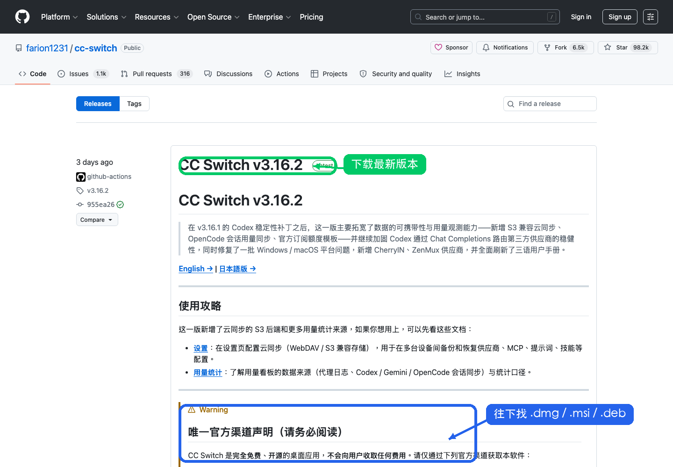Focus the Search or jump to field
Image resolution: width=673 pixels, height=467 pixels.
(485, 17)
